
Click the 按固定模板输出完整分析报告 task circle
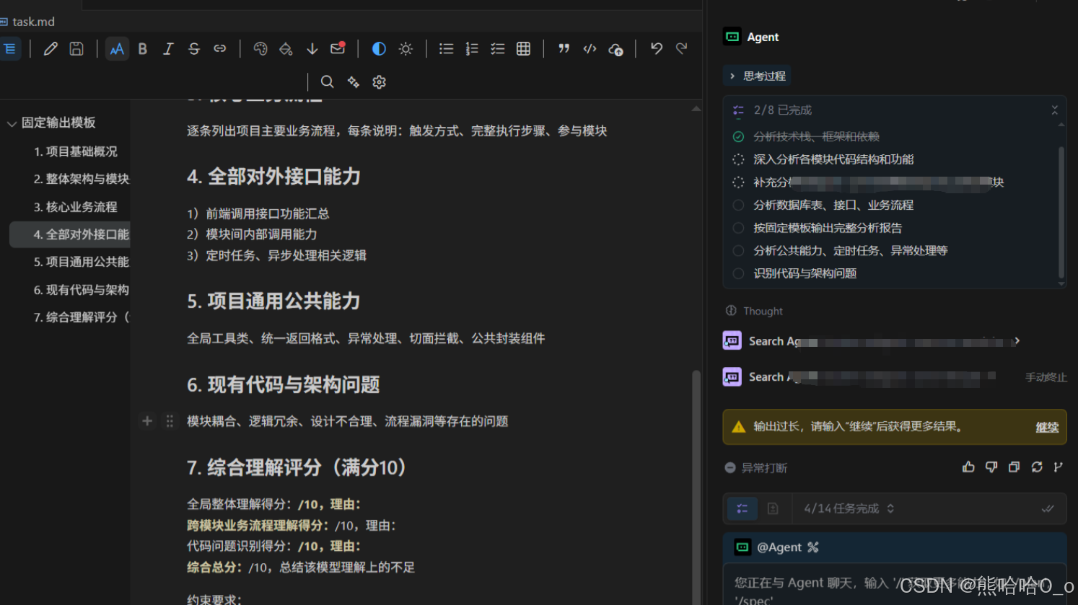pyautogui.click(x=738, y=228)
